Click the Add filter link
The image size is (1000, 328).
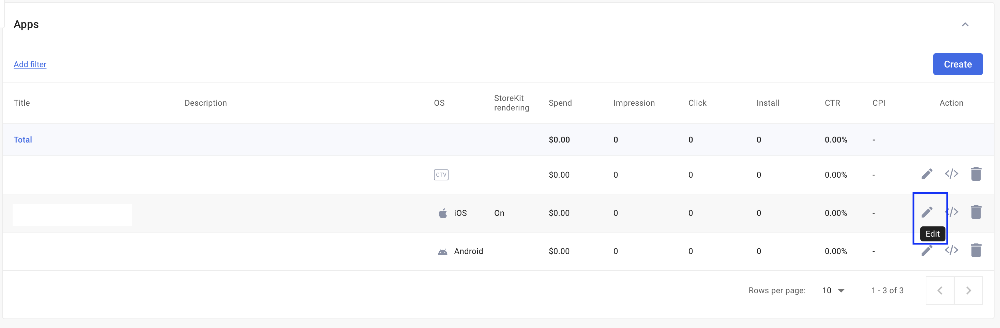(x=30, y=64)
